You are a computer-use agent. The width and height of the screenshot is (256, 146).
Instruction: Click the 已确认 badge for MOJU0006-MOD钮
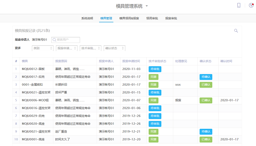click(206, 100)
